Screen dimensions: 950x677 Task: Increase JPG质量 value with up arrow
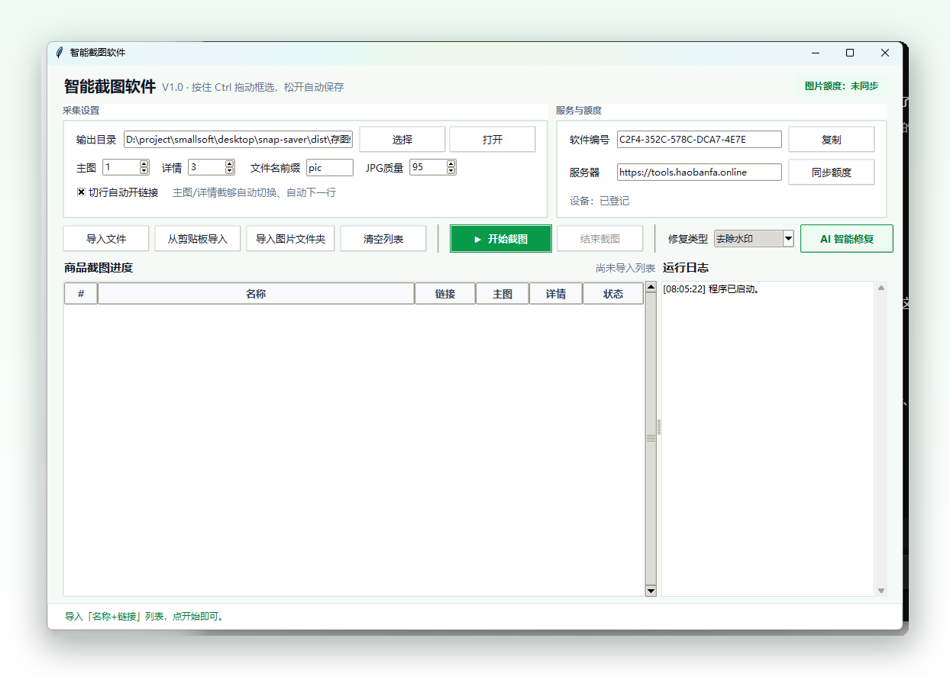click(451, 163)
